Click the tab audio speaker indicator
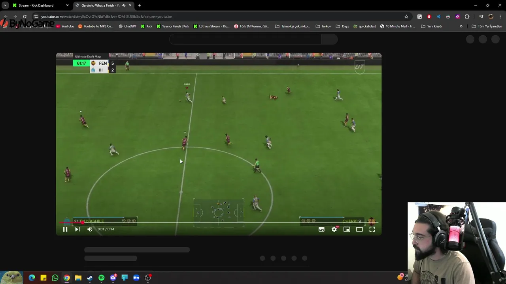506x284 pixels. pos(124,6)
